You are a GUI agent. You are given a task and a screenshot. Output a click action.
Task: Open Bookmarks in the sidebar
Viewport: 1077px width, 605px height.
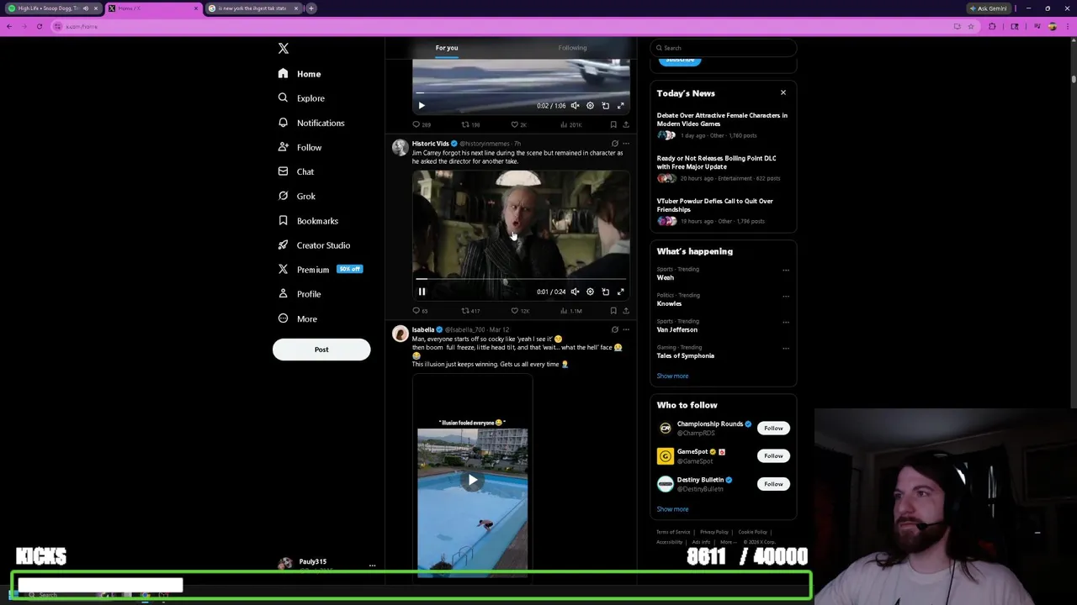(308, 220)
